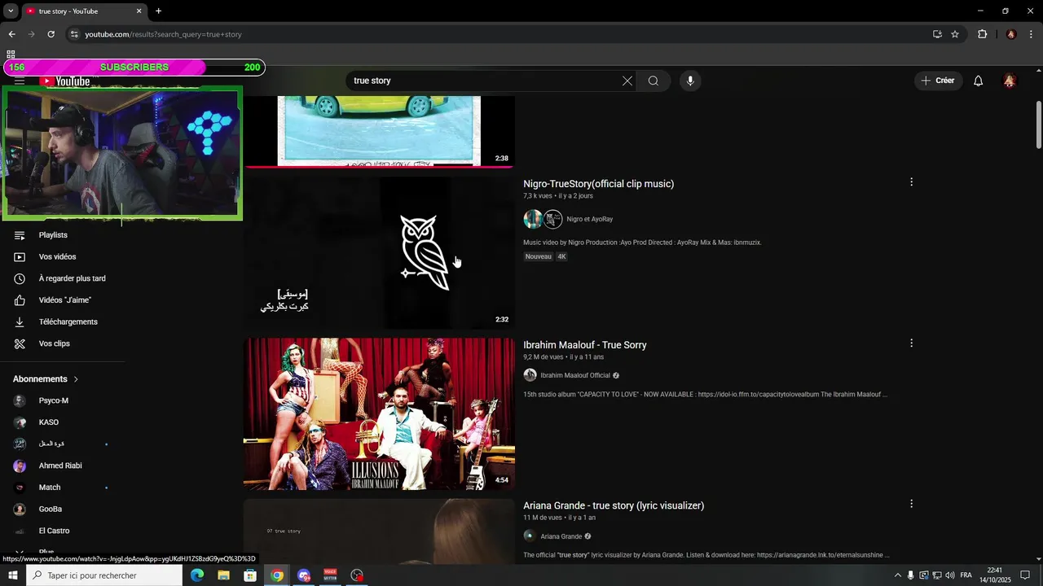Start voice search with the microphone
Screen dimensions: 1043x586
(x=690, y=81)
